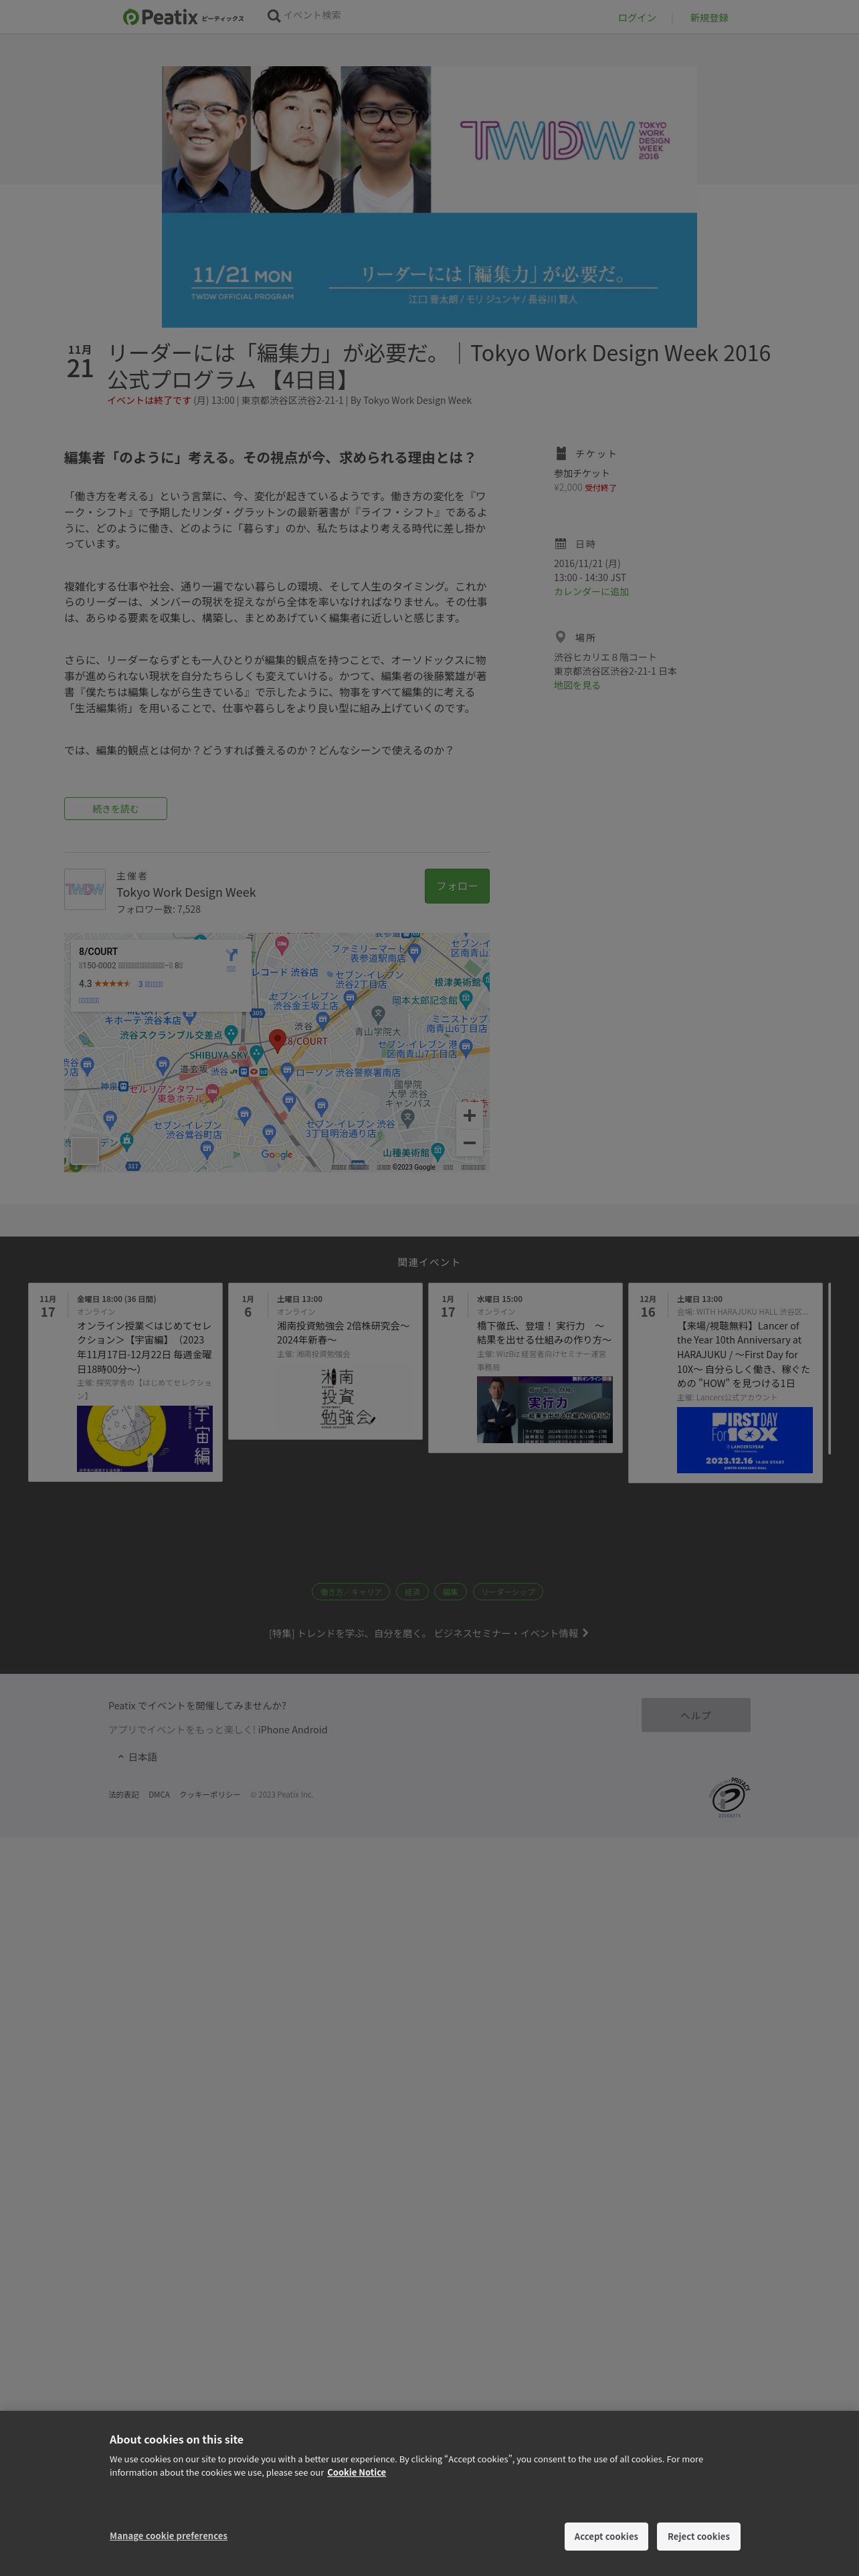Open organizer name Tokyo Work Design Week
This screenshot has width=859, height=2576.
point(186,892)
